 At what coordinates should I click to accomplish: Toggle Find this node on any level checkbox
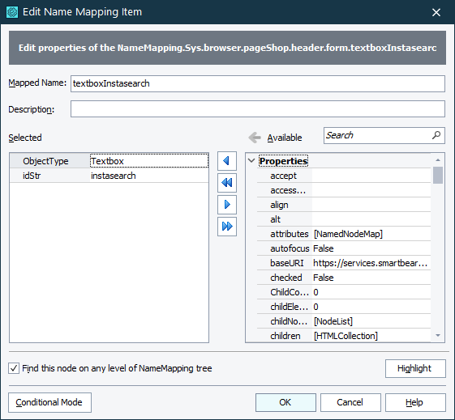click(x=14, y=368)
